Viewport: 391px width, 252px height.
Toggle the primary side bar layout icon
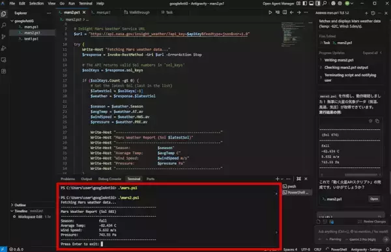pos(305,3)
